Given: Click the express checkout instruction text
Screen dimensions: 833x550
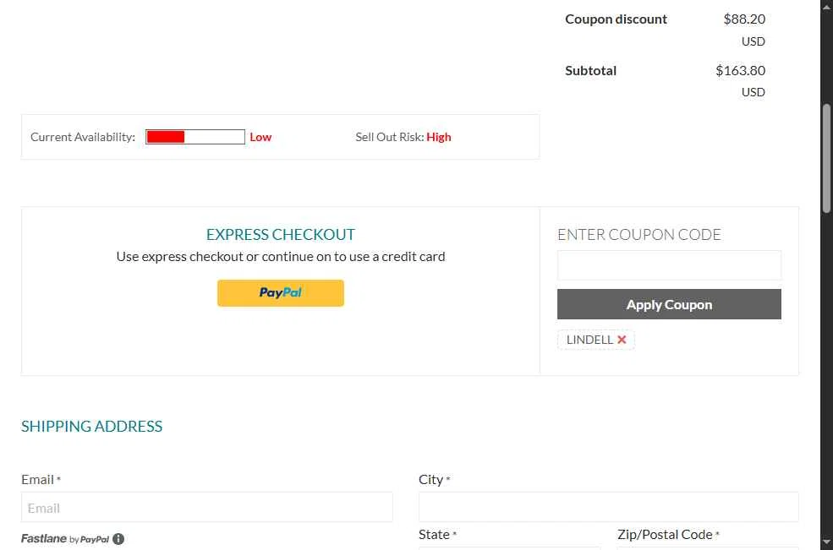Looking at the screenshot, I should point(281,257).
